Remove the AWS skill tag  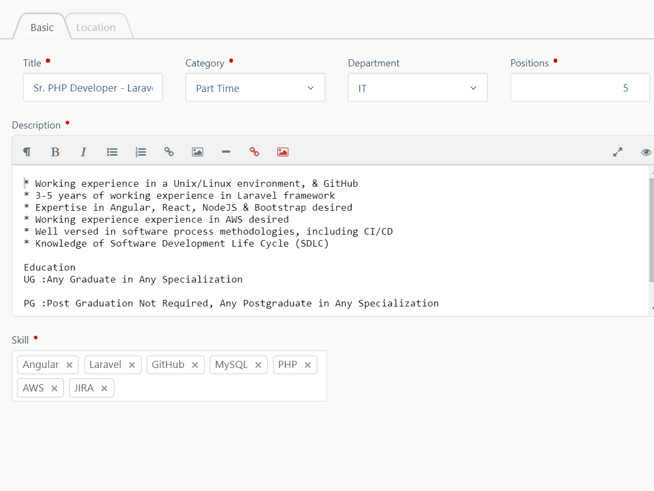pyautogui.click(x=54, y=389)
